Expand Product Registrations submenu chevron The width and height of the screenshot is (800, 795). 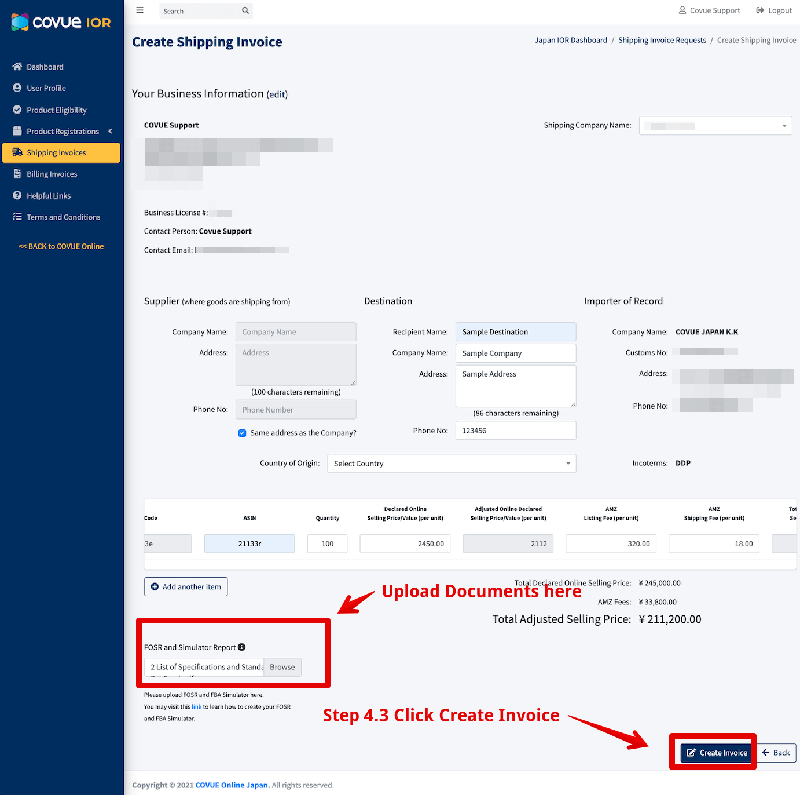click(x=110, y=131)
